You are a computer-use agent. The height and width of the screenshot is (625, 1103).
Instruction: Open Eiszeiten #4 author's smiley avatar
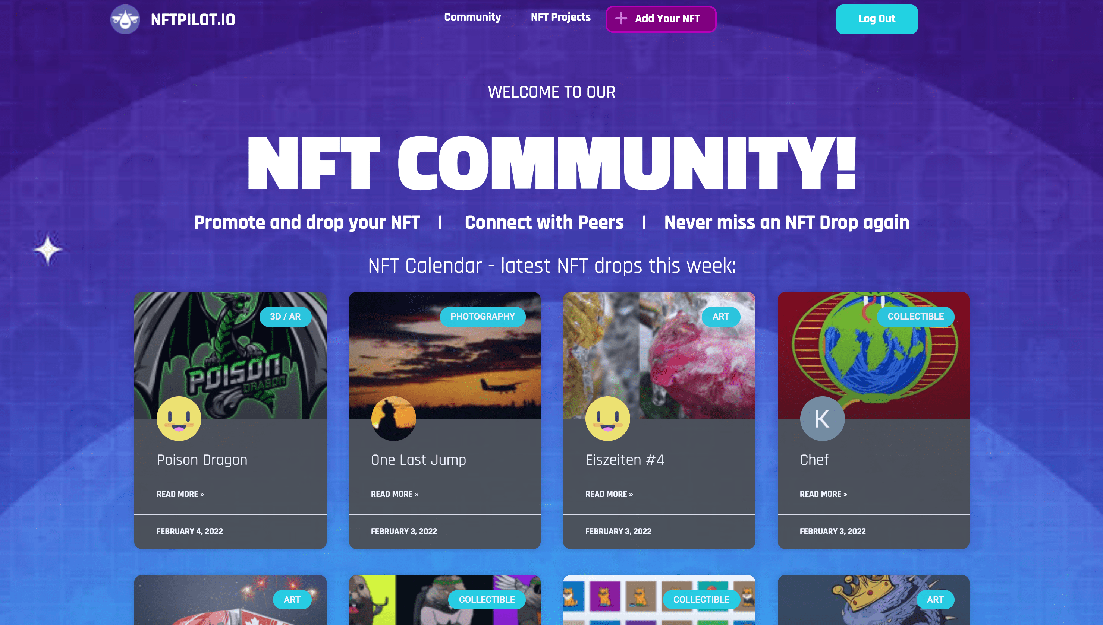tap(607, 419)
